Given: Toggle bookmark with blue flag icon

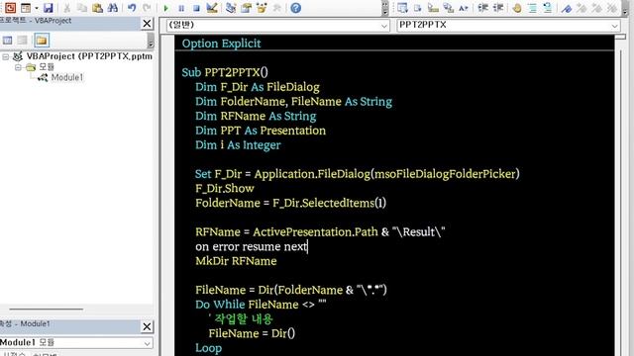Looking at the screenshot, I should [x=567, y=8].
